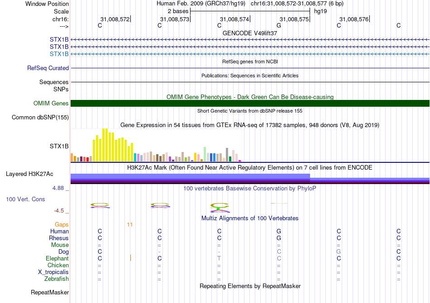The width and height of the screenshot is (430, 303).
Task: Click the GTEx Gene Expression in 54 tissues title
Action: tap(250, 125)
